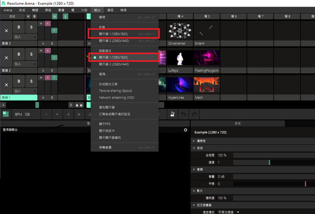The height and width of the screenshot is (214, 315).
Task: Trigger the FloatingPolygons clip thumbnail
Action: click(206, 58)
